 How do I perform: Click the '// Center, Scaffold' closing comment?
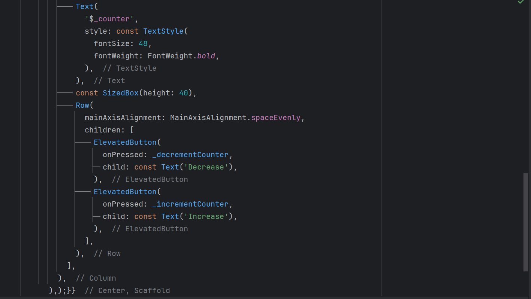(127, 290)
